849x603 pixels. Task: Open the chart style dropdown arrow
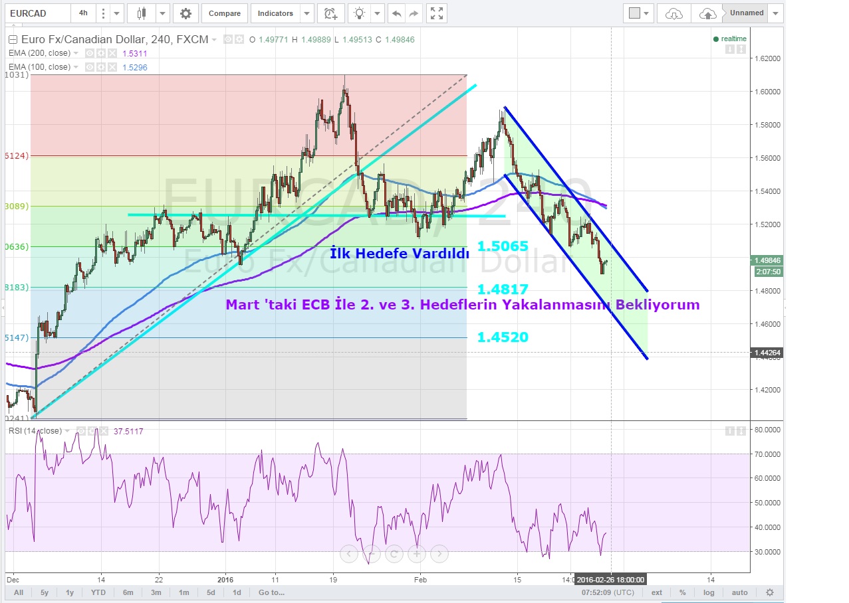pyautogui.click(x=160, y=13)
